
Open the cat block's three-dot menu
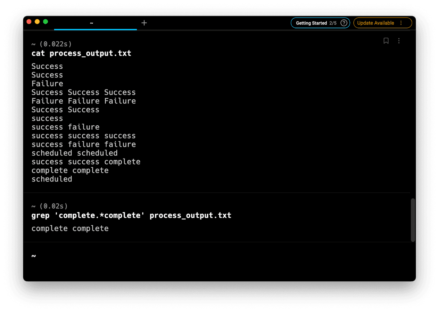[399, 41]
